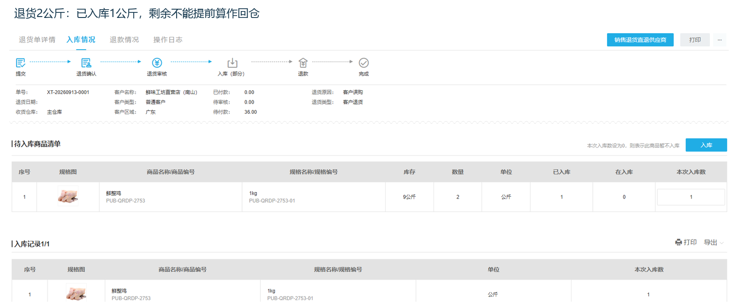Click the 客户类型 value 普通客户

click(155, 102)
